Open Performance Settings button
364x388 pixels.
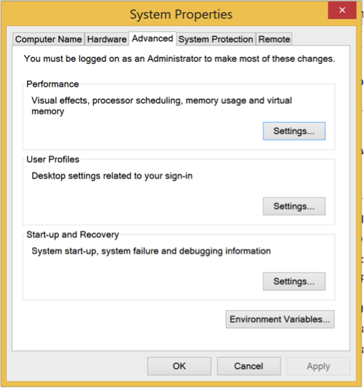[x=294, y=131]
